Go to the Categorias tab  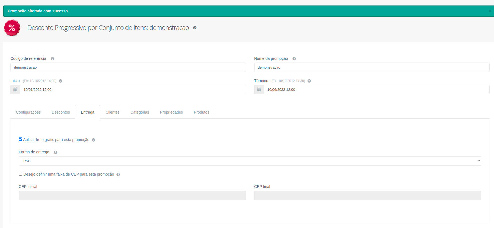140,112
